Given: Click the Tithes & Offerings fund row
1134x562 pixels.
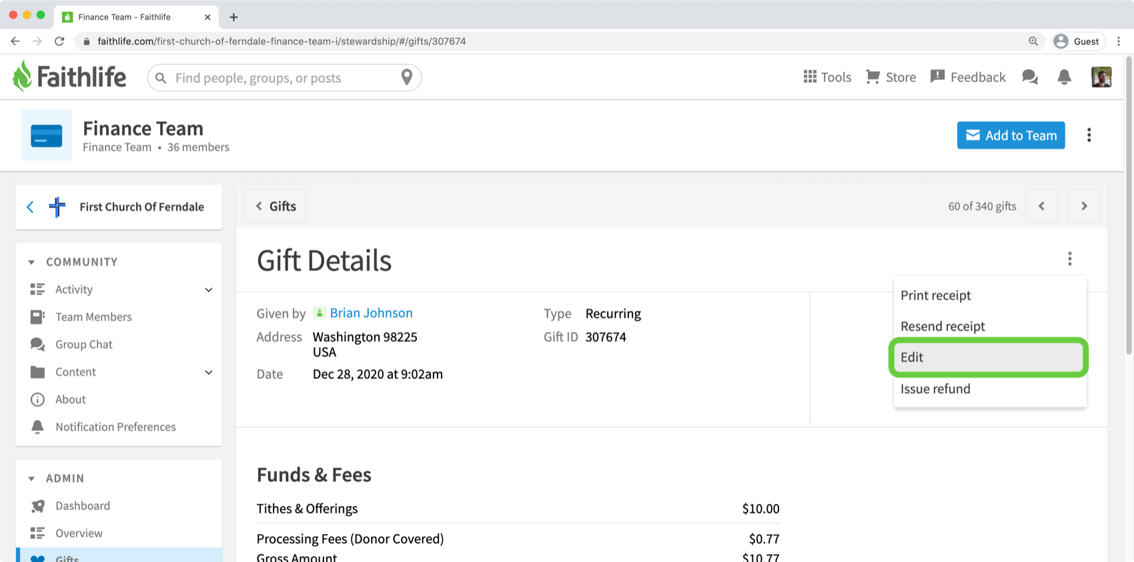Looking at the screenshot, I should [x=518, y=509].
